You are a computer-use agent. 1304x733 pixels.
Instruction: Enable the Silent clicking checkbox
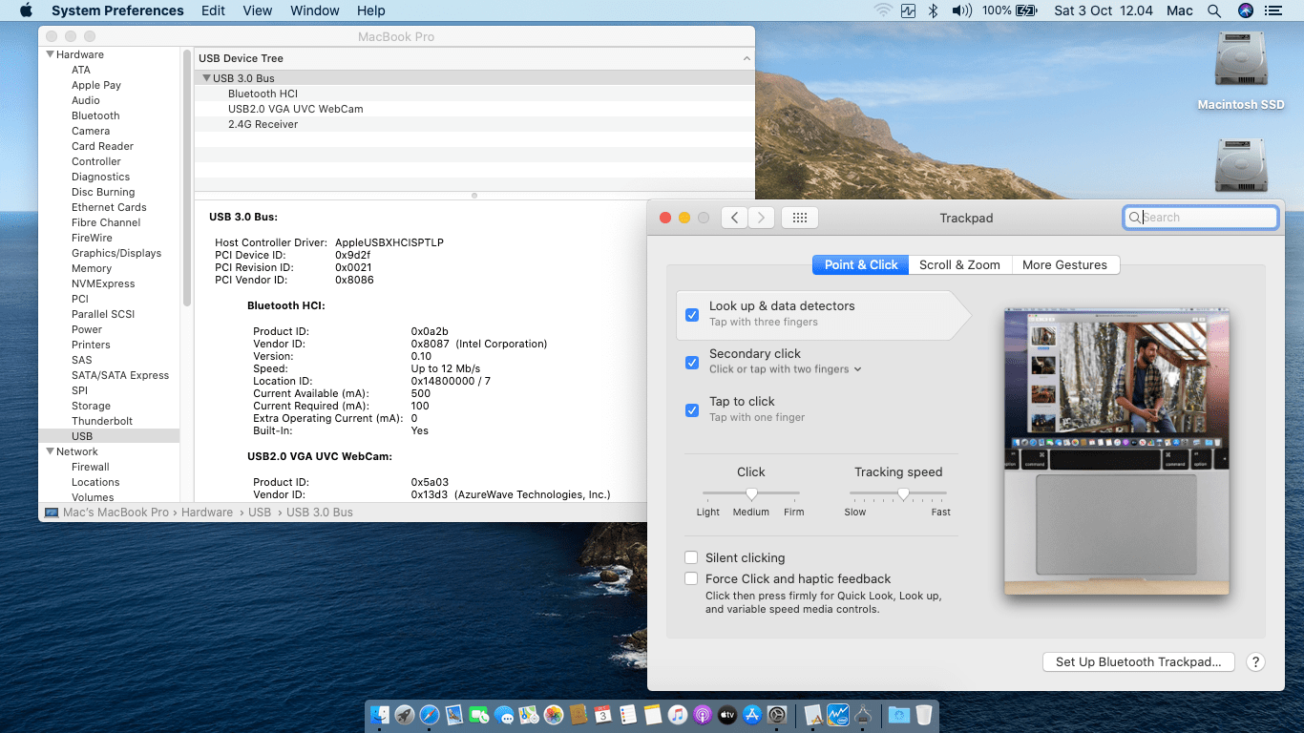(691, 557)
